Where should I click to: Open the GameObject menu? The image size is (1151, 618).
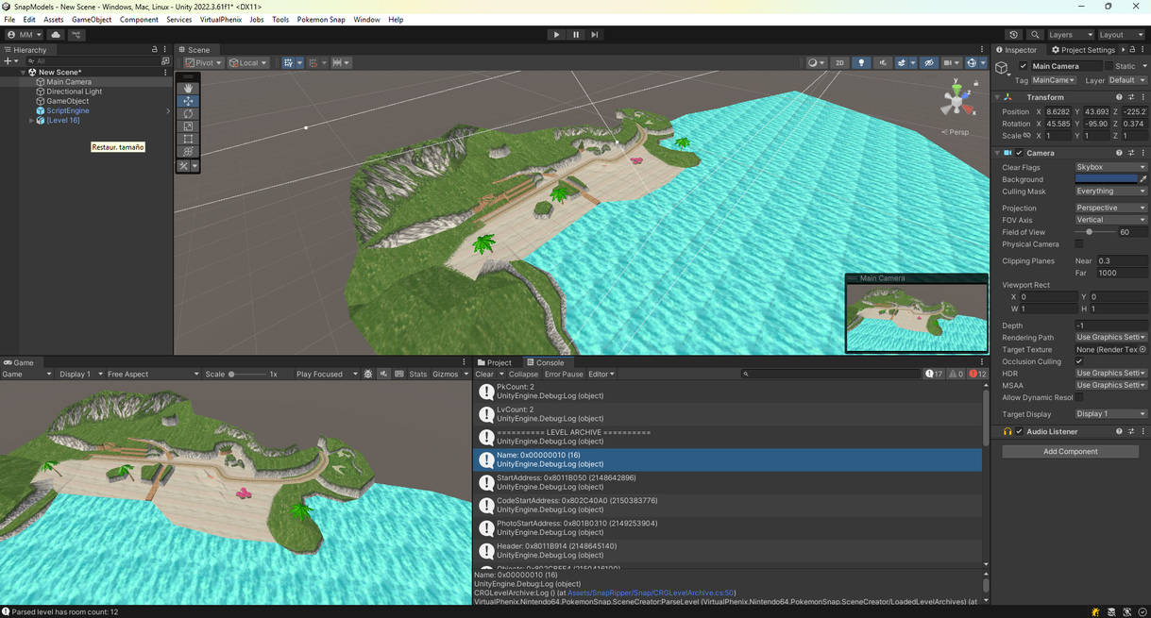(x=92, y=19)
